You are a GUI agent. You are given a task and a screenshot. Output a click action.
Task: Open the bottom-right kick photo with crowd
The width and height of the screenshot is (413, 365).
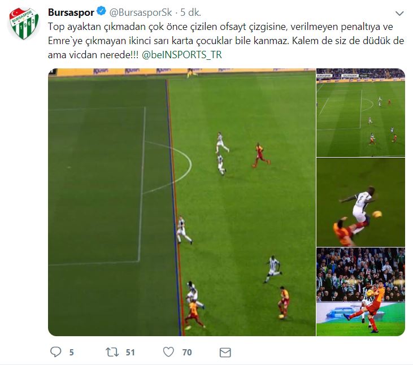360,292
